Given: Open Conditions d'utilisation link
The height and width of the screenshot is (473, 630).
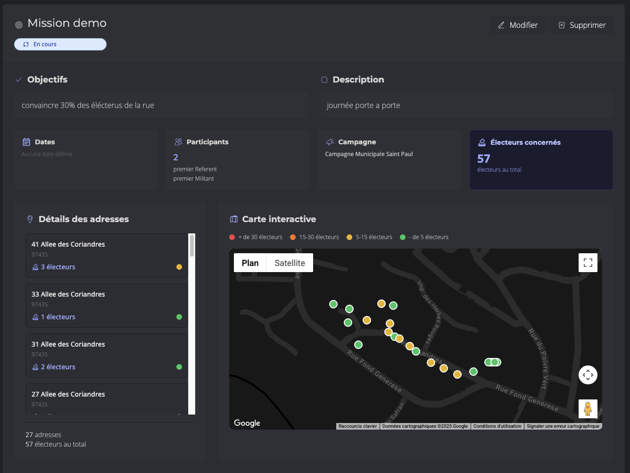Looking at the screenshot, I should [x=497, y=426].
